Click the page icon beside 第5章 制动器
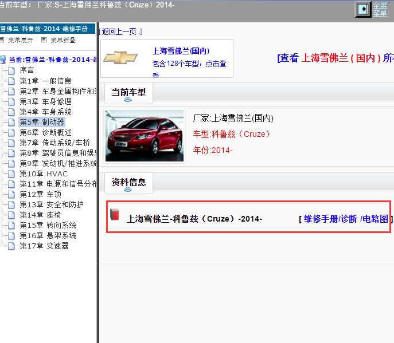This screenshot has width=394, height=343. (11, 122)
